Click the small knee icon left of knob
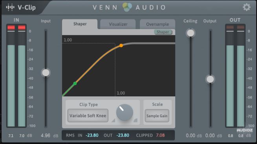 click(x=113, y=120)
